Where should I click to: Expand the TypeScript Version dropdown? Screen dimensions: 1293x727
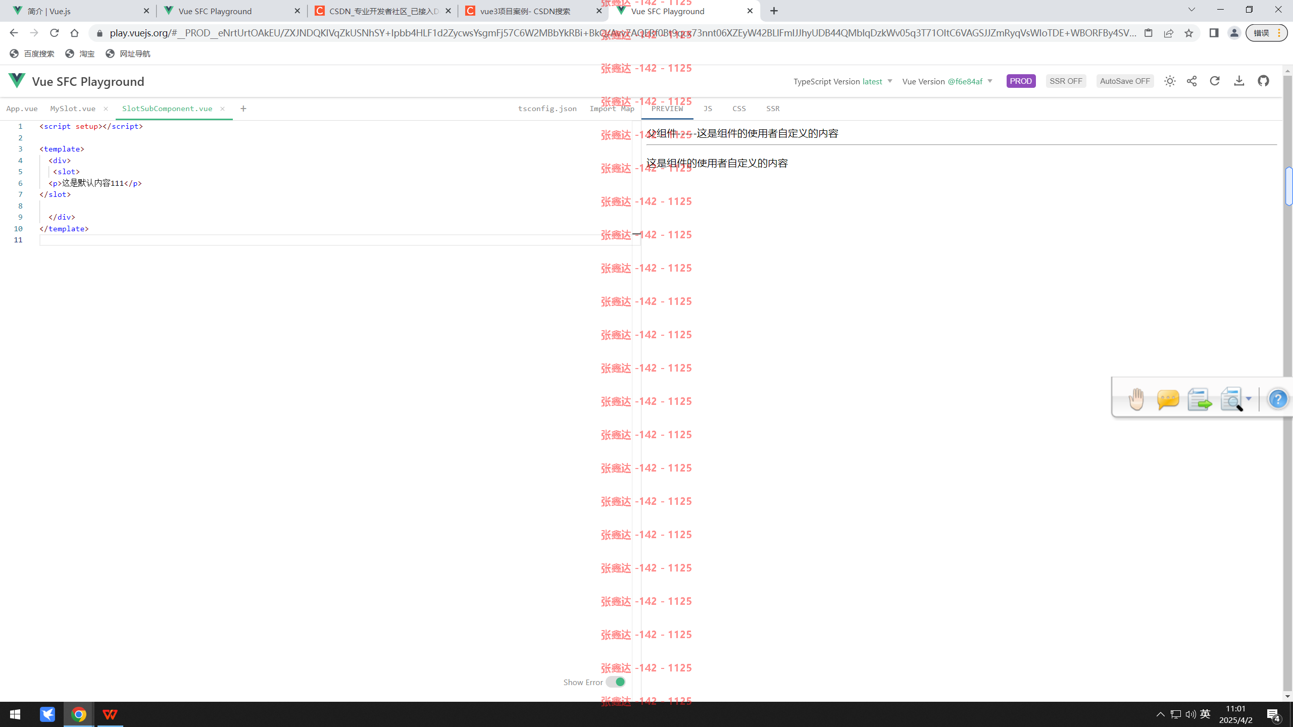(x=842, y=81)
